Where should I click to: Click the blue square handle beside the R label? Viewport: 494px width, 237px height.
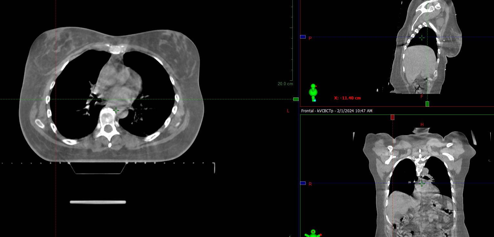pos(303,183)
